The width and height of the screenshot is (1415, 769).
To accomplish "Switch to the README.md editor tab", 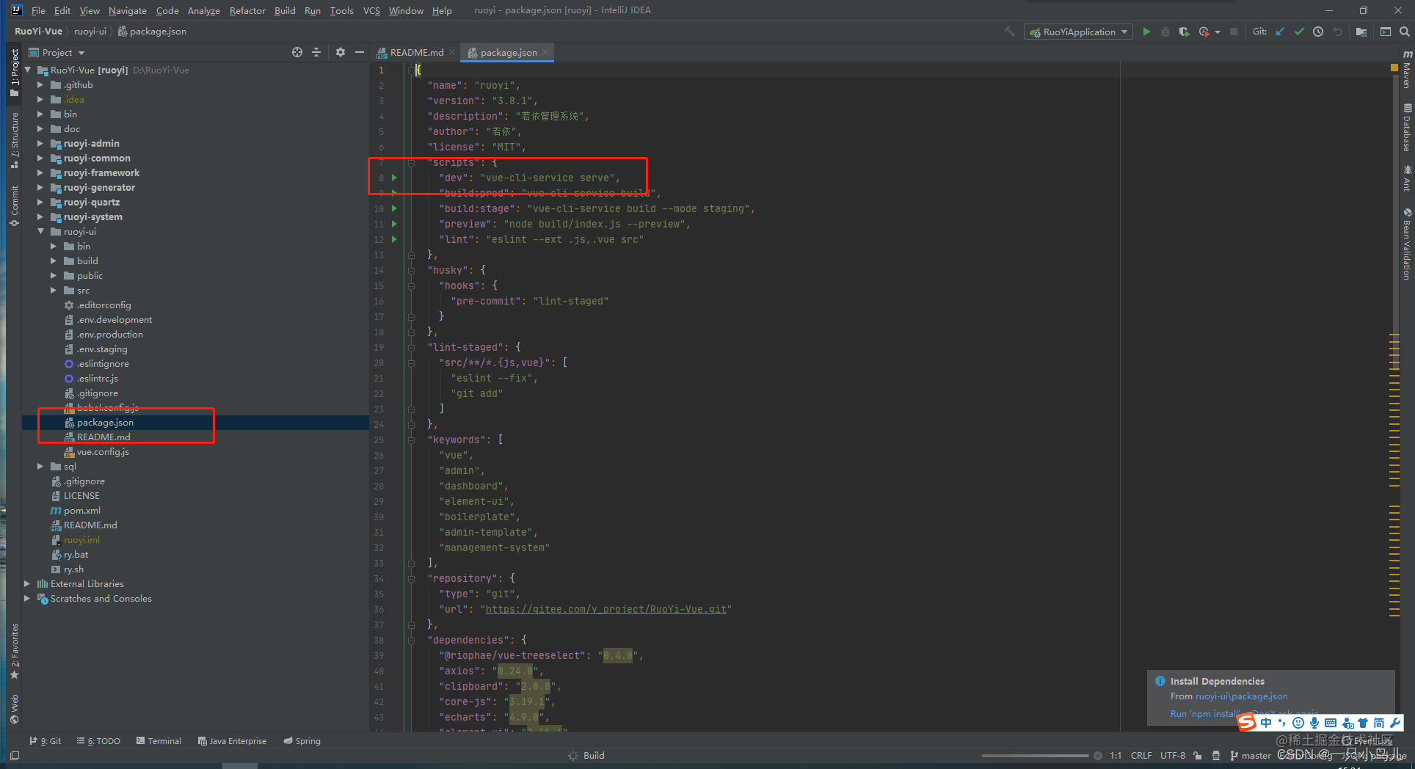I will (416, 52).
